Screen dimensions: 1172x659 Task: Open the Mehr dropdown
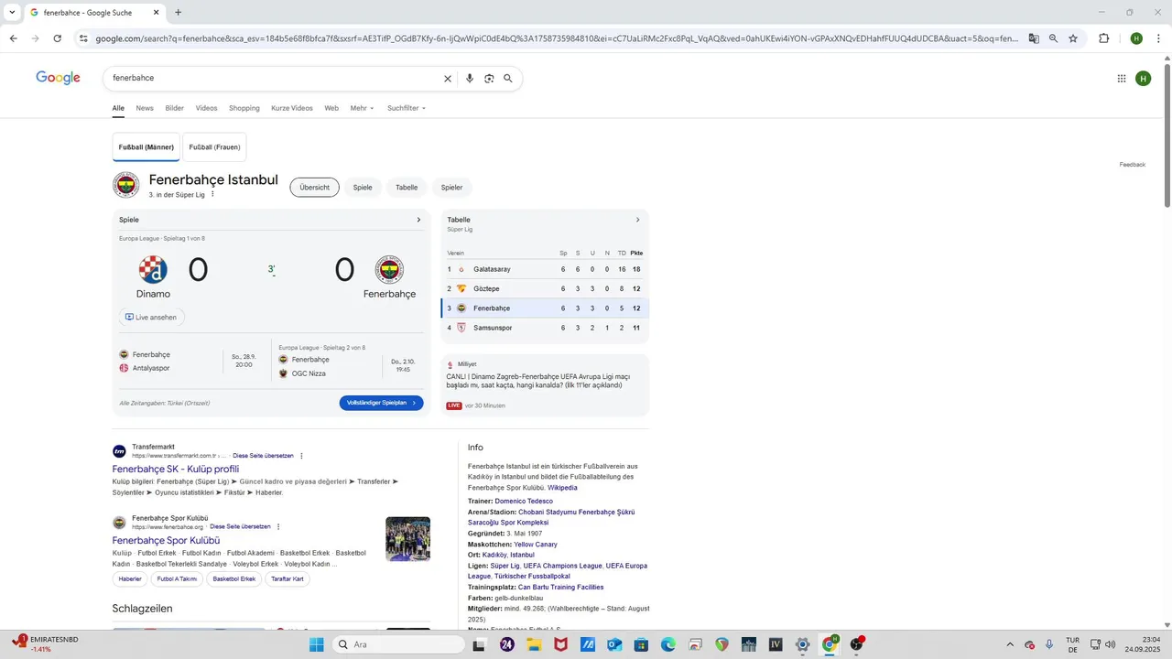(x=362, y=108)
